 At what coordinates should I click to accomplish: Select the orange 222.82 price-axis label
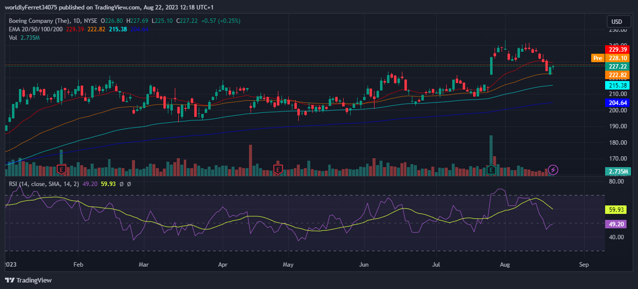pos(618,75)
